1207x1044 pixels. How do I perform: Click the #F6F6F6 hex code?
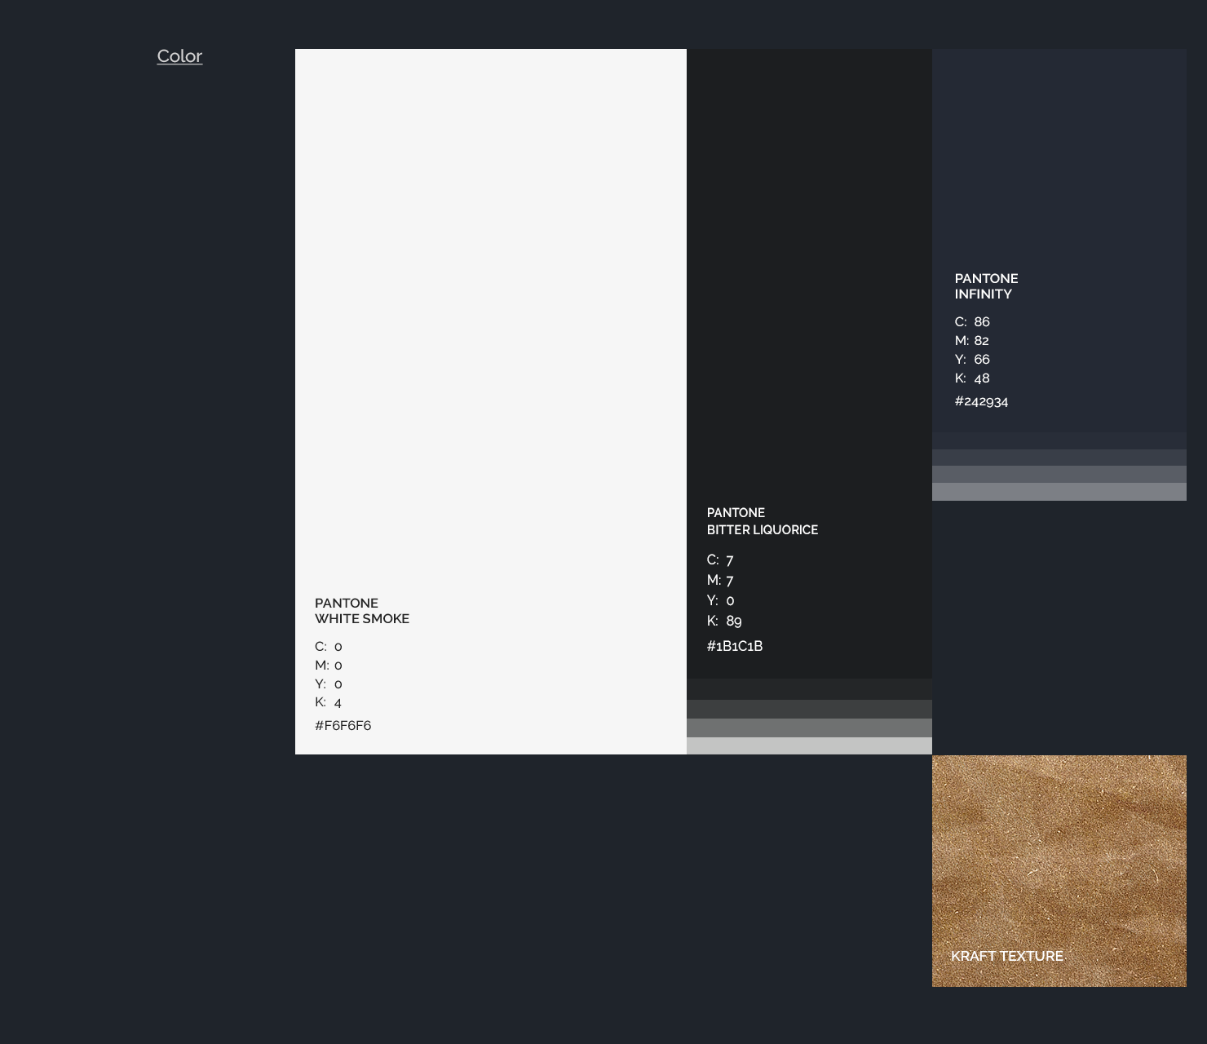[343, 725]
